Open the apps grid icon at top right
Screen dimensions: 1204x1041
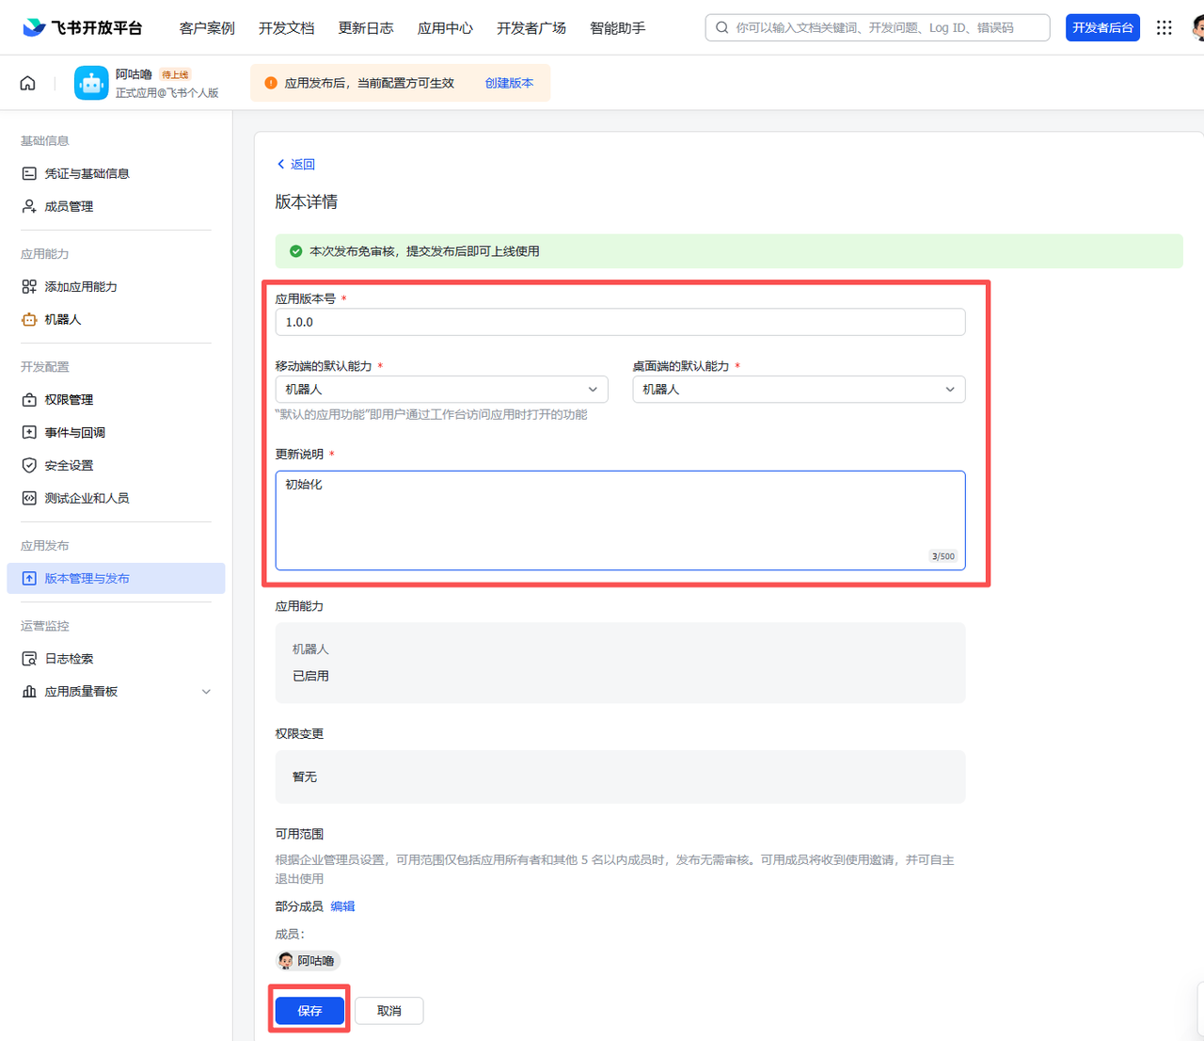tap(1164, 28)
